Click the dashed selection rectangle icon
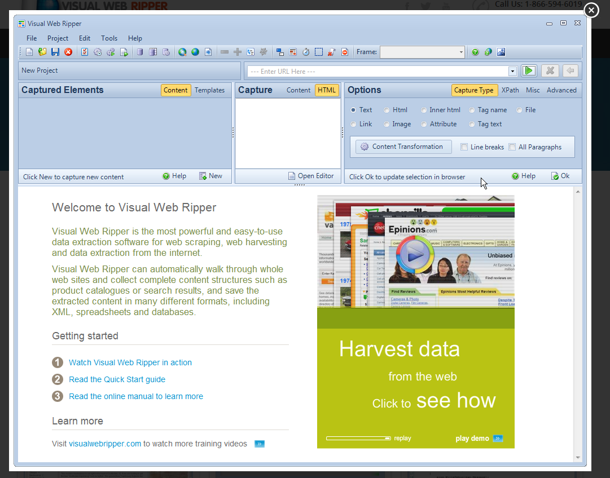610x478 pixels. [319, 52]
